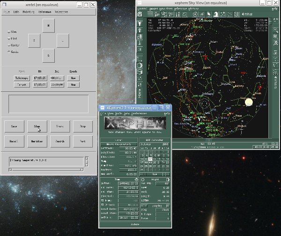Click the flip arrows icon above How

(x=140, y=85)
